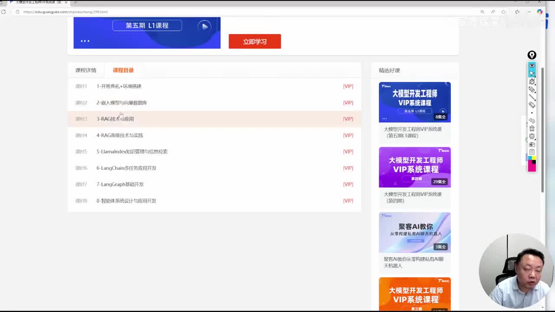The width and height of the screenshot is (555, 312).
Task: Click the zoom magnifier in address bar
Action: (482, 12)
